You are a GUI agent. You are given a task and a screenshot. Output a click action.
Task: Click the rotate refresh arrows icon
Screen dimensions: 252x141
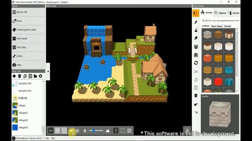(x=196, y=63)
